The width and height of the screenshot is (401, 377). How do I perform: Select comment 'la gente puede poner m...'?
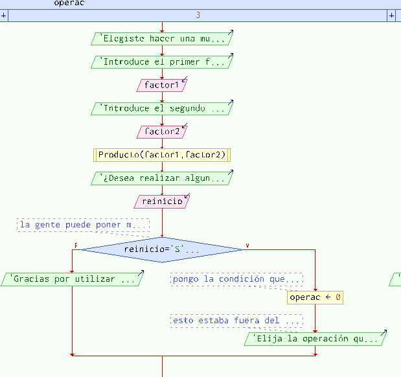[83, 225]
